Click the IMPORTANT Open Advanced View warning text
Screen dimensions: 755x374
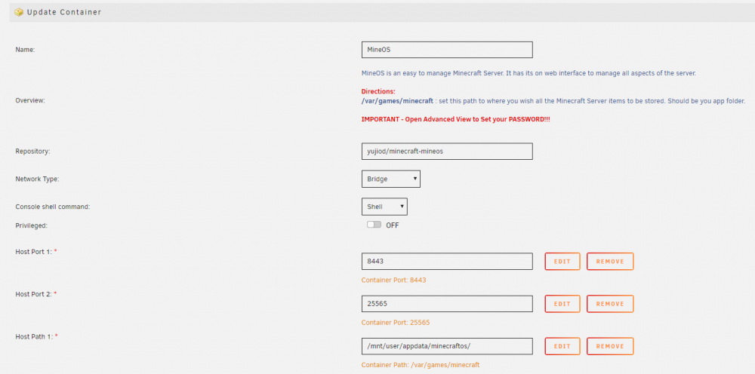pyautogui.click(x=455, y=119)
